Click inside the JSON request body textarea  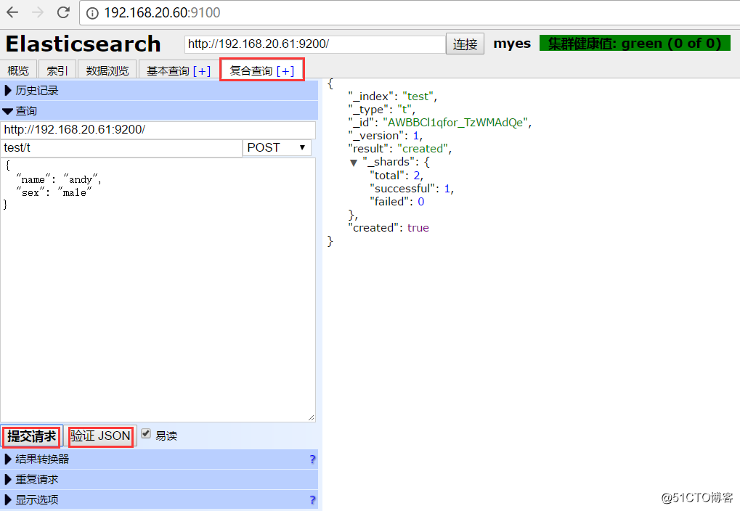(x=158, y=290)
